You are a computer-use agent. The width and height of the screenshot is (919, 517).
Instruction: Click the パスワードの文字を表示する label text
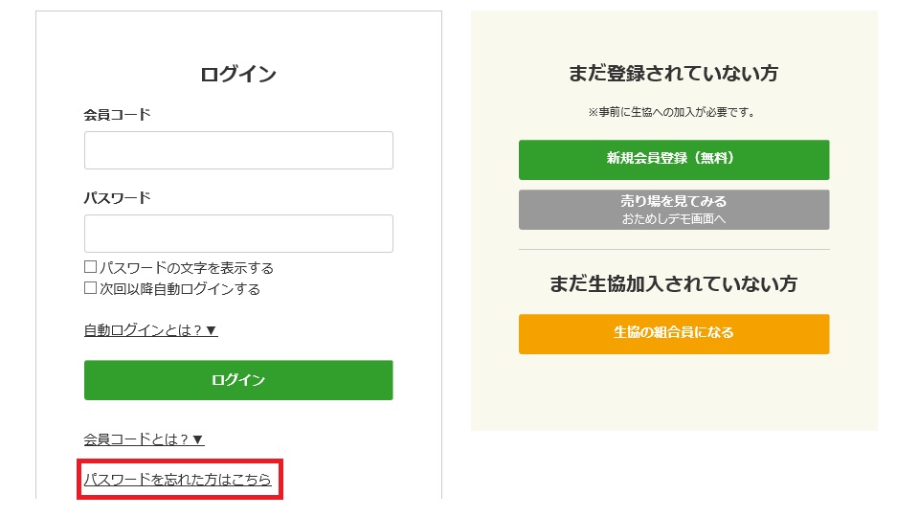tap(187, 268)
